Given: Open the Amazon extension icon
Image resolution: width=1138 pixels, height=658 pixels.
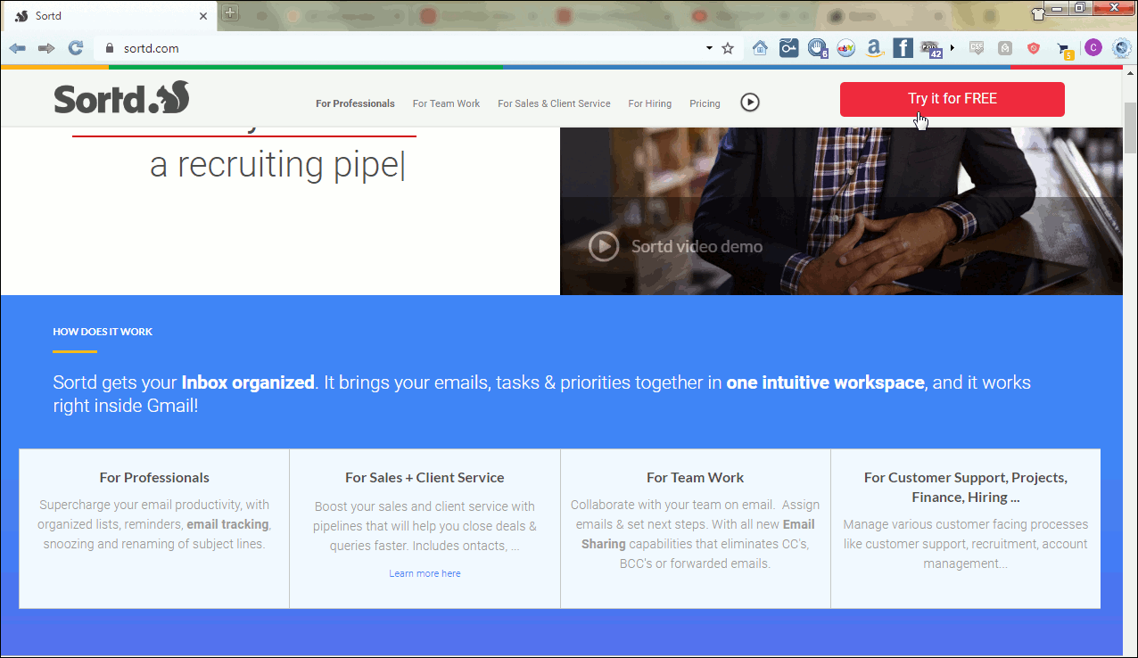Looking at the screenshot, I should pos(874,48).
